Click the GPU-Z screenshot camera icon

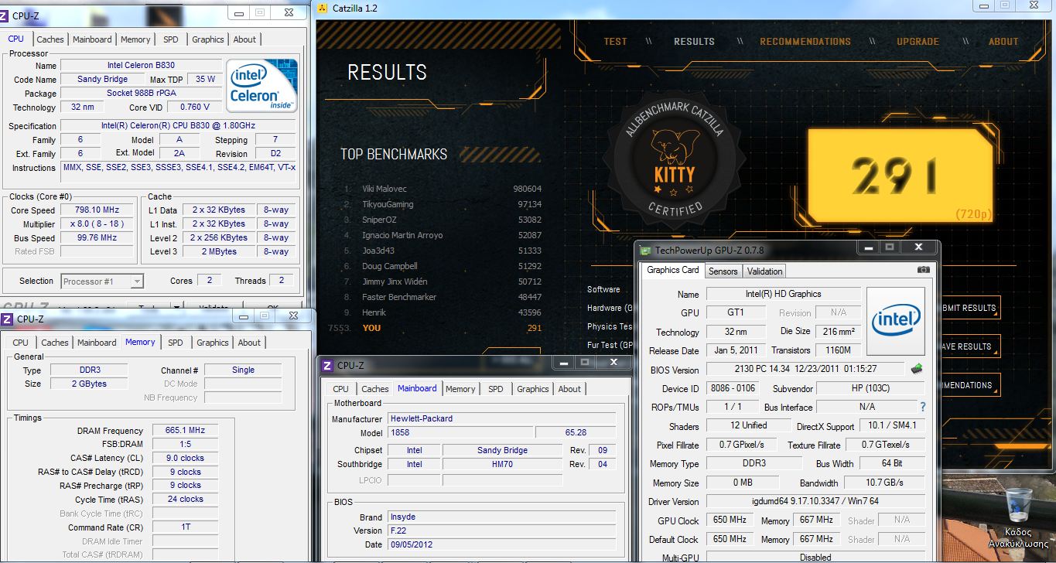923,270
